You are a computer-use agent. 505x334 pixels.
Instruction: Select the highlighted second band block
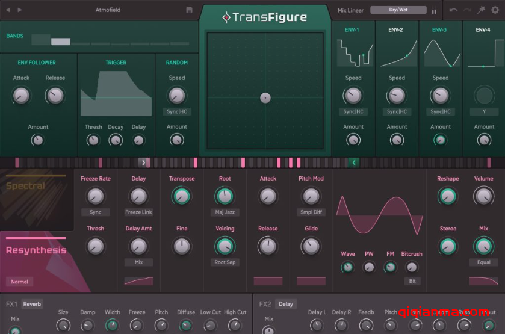tap(61, 42)
